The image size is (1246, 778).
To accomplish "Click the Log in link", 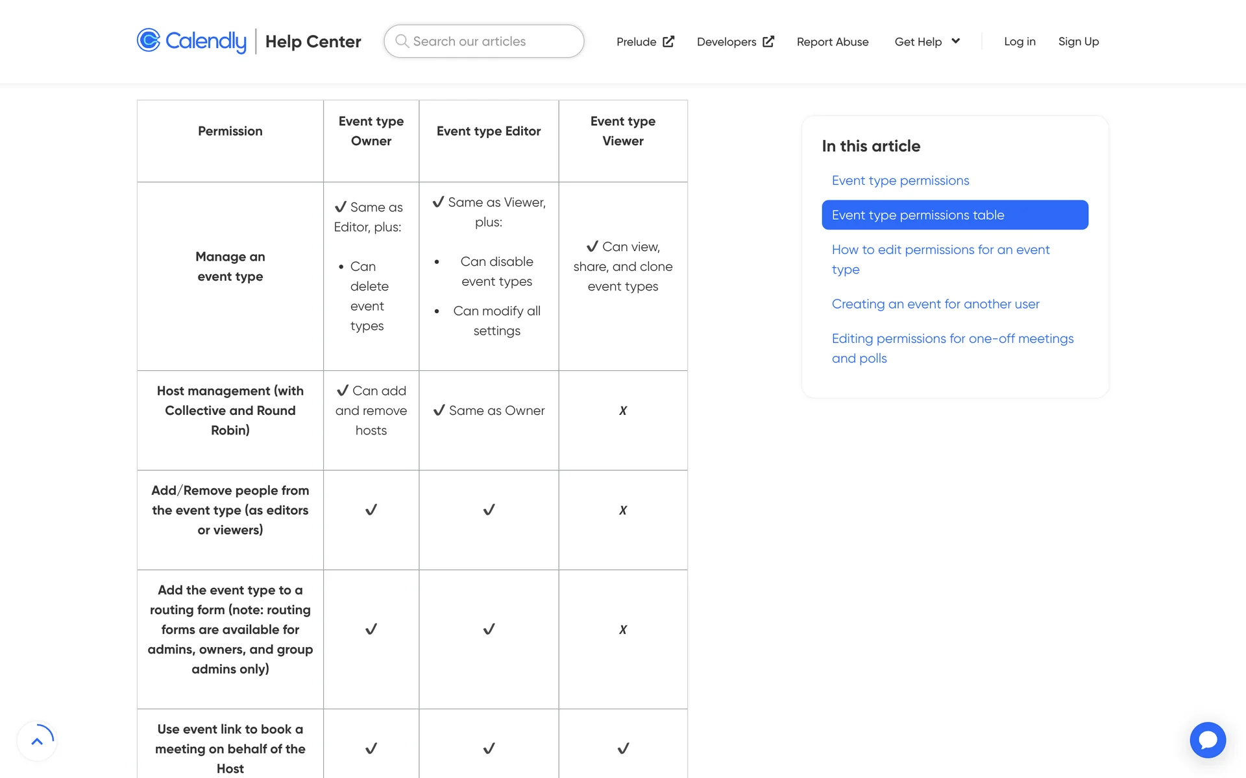I will pyautogui.click(x=1019, y=41).
